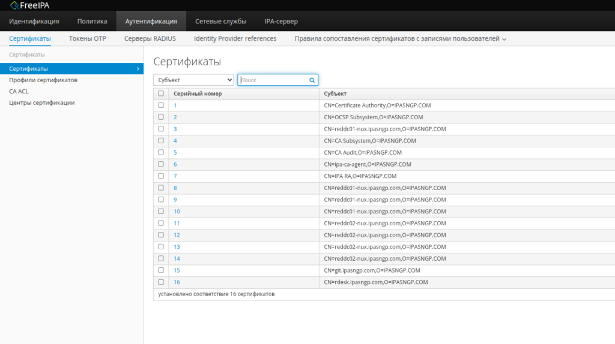Open the IPA-сервер main menu
Screen dimensions: 615x344
281,21
